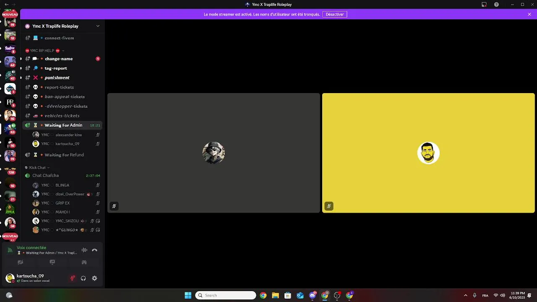Open the server icon with the 53 badge
This screenshot has height=302, width=537.
tap(10, 129)
